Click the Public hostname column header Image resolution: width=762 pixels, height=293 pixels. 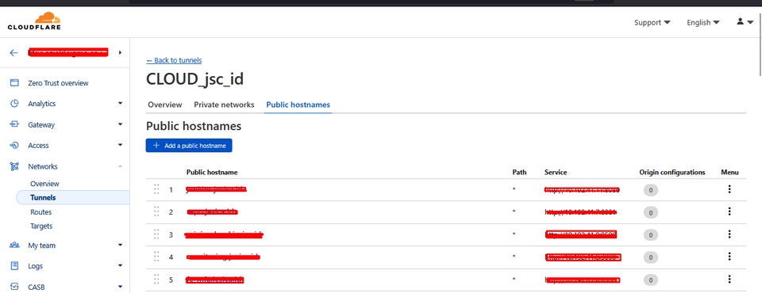point(212,172)
